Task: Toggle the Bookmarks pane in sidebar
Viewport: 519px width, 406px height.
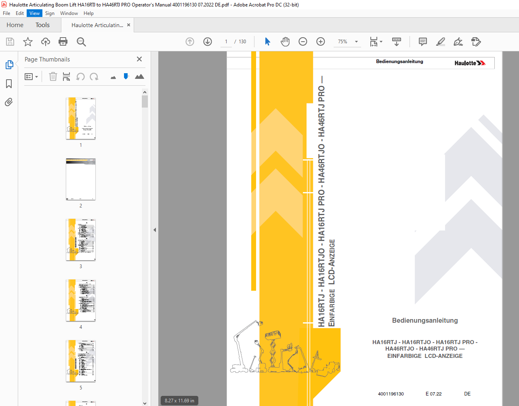Action: click(9, 84)
